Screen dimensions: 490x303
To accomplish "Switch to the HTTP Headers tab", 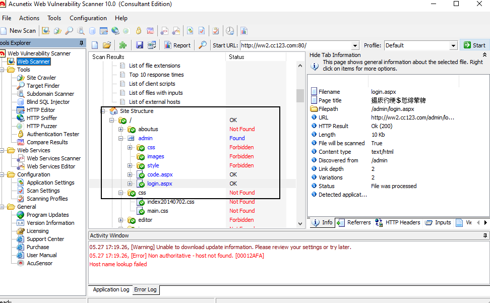I will click(398, 222).
